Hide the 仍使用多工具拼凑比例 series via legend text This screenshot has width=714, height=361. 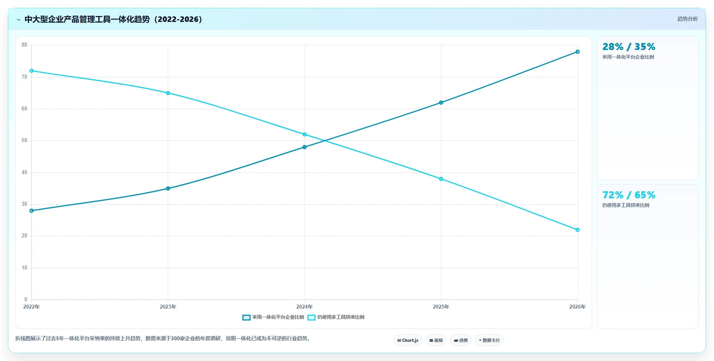pyautogui.click(x=341, y=317)
